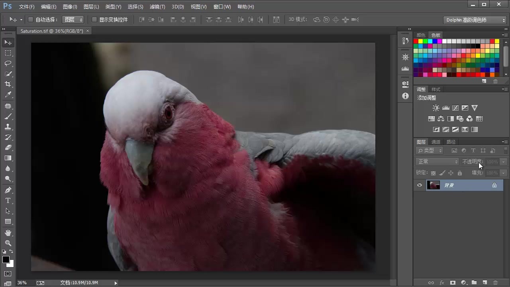Open the Layers panel flyout menu
The image size is (510, 287).
click(505, 142)
